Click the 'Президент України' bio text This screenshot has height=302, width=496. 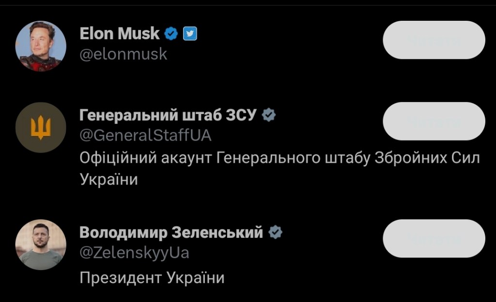pos(152,278)
